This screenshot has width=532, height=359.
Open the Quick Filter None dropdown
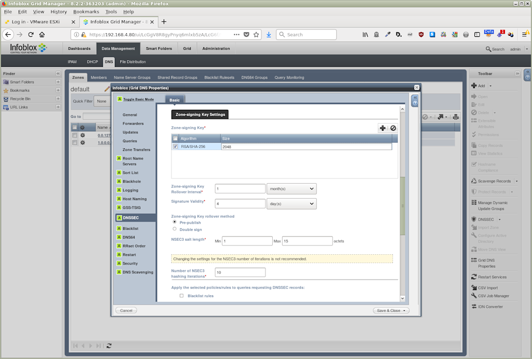click(x=102, y=101)
